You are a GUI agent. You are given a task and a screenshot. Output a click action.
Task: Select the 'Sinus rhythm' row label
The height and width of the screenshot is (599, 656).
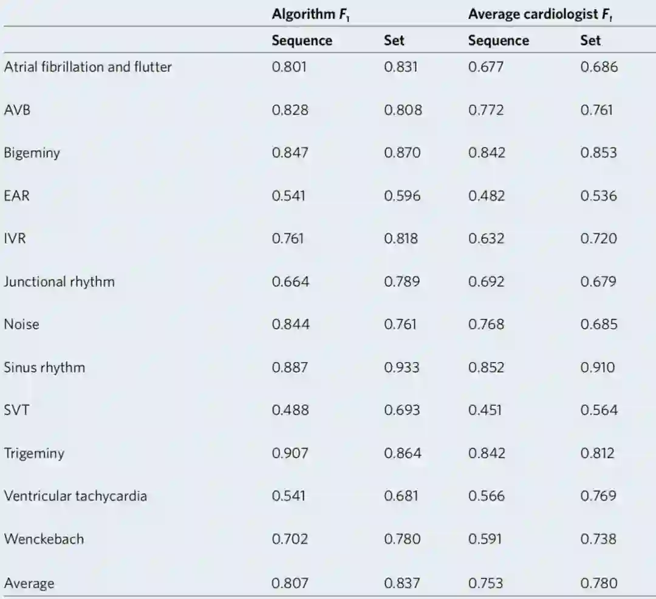[44, 368]
